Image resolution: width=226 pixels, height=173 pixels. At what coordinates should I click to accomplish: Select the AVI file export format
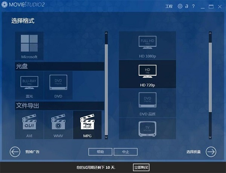point(29,125)
